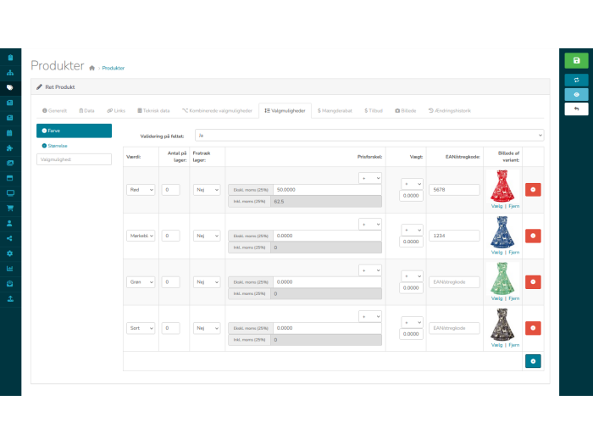Viewport: 593px width, 445px height.
Task: Click the green dress variant image
Action: coord(502,278)
